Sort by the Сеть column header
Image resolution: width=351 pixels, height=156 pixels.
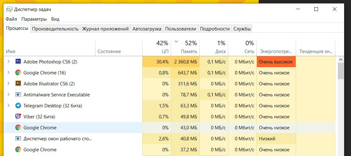(243, 47)
